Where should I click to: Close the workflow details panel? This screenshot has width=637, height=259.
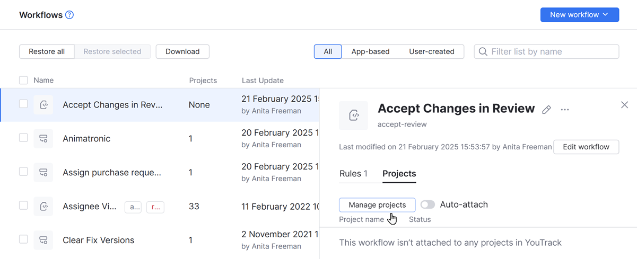point(624,105)
